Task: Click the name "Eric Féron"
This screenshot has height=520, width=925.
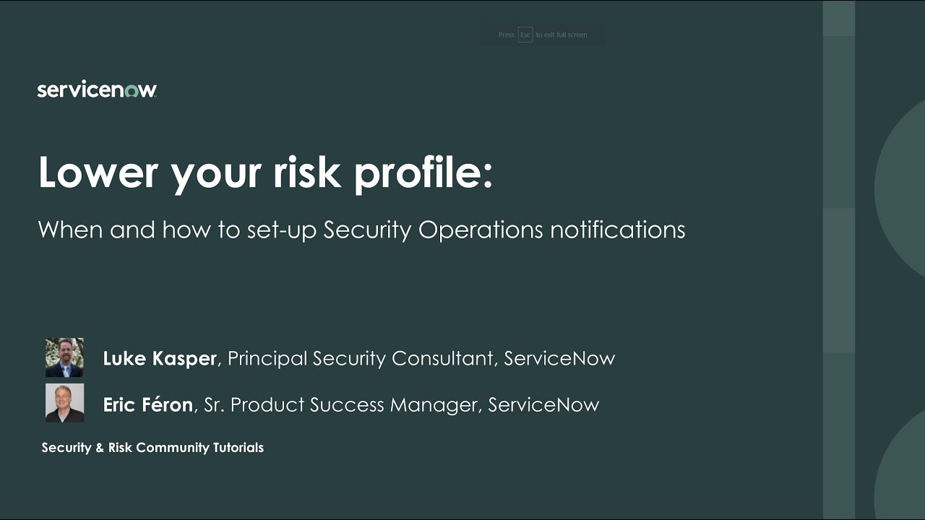Action: (147, 405)
